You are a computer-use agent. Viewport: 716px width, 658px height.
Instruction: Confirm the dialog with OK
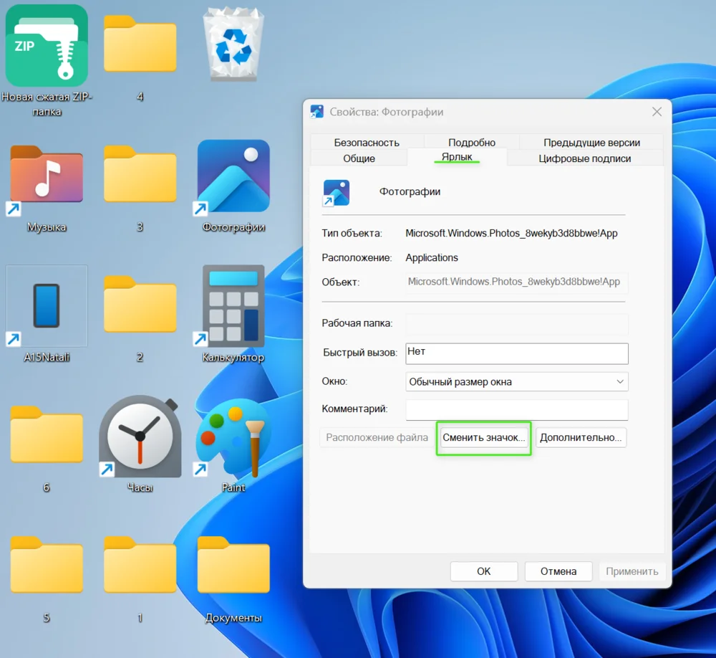[x=483, y=571]
